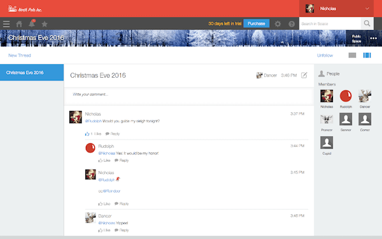Open favorites via the star icon
This screenshot has width=382, height=239.
(x=45, y=24)
